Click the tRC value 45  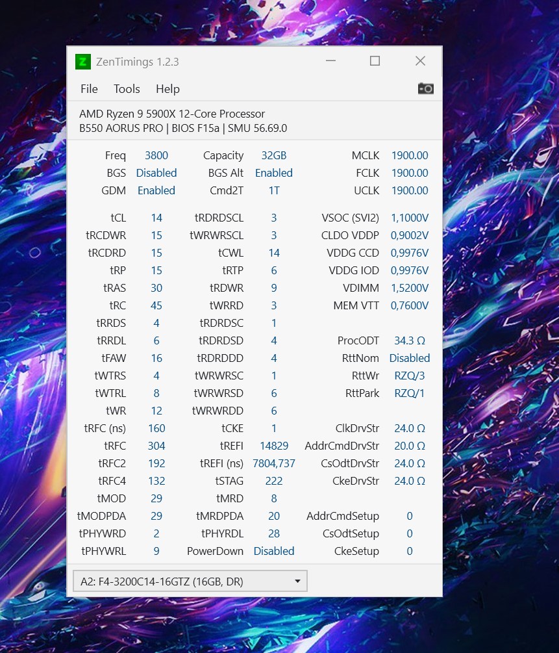156,305
